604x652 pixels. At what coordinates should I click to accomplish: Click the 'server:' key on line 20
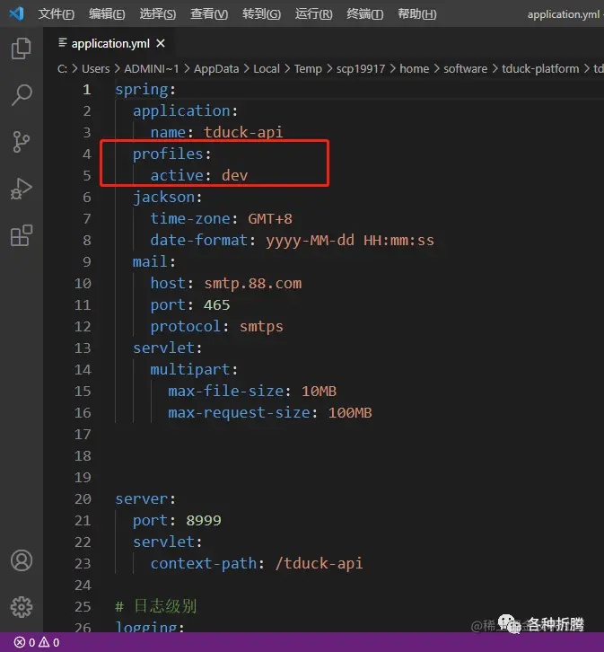click(145, 498)
